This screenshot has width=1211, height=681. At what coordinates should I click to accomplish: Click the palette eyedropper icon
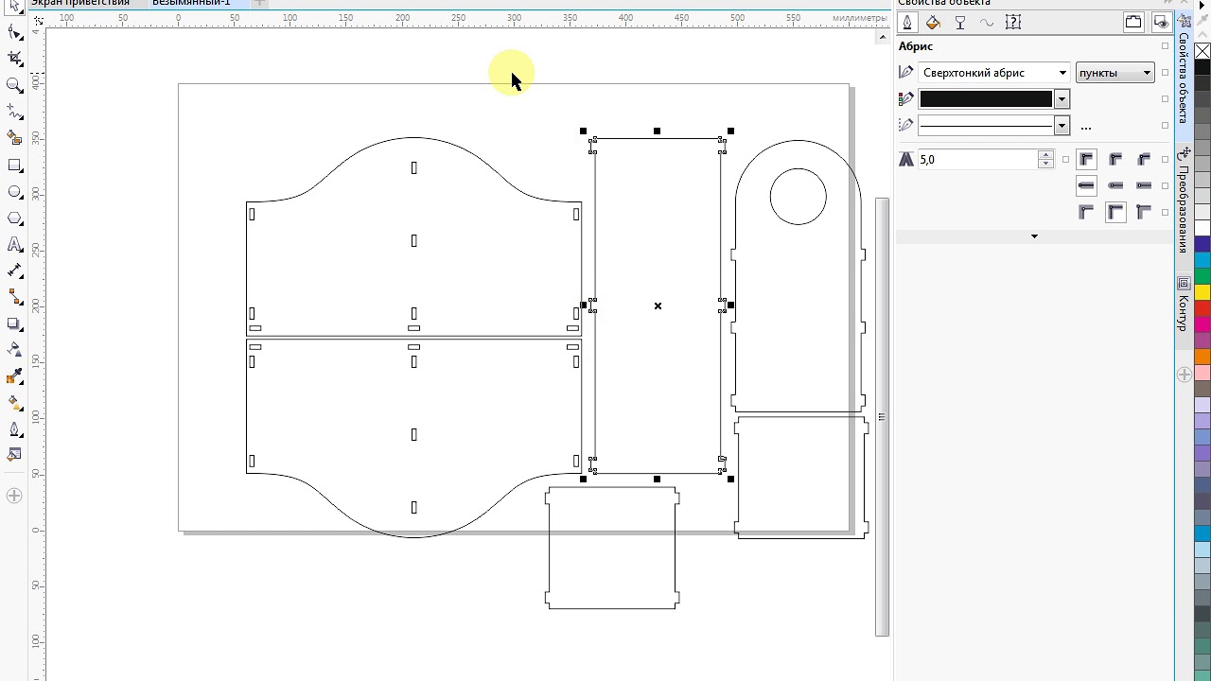[x=1202, y=20]
